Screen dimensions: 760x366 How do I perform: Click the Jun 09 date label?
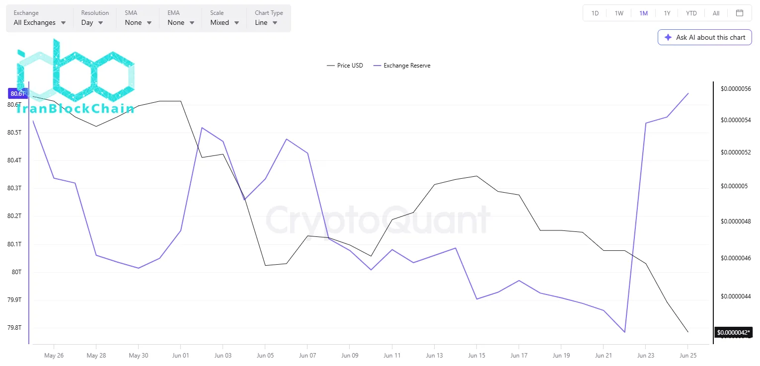(x=349, y=356)
